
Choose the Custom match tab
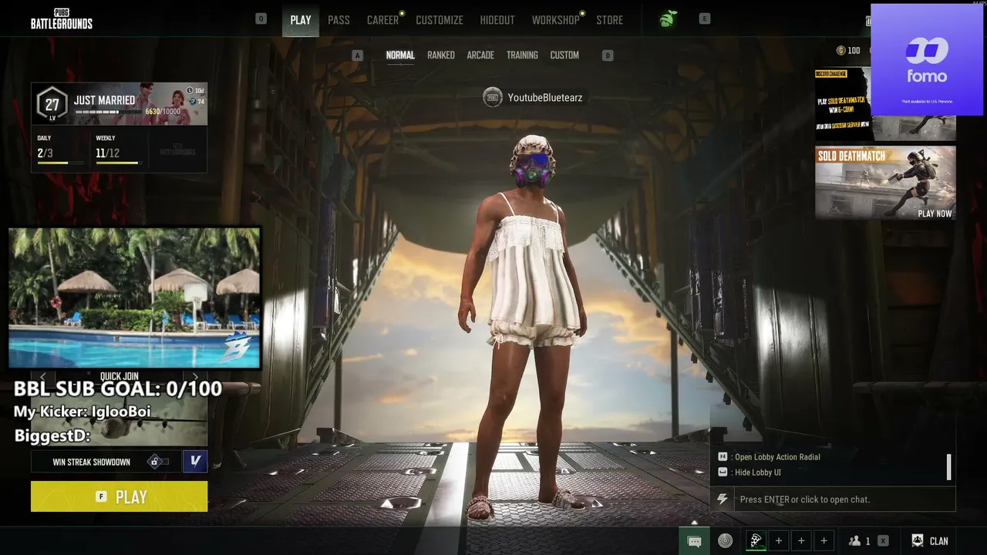tap(564, 55)
